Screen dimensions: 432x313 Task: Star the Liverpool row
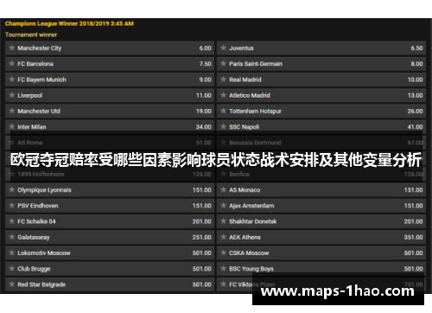click(x=12, y=95)
